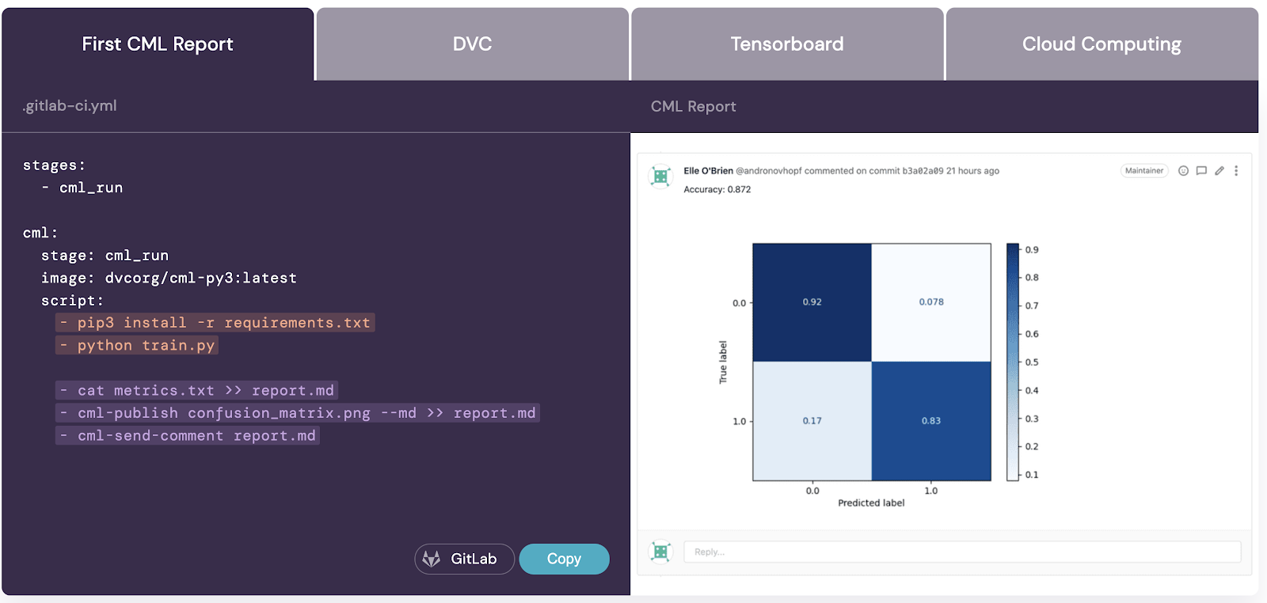Viewport: 1267px width, 603px height.
Task: Open the emoji reaction picker on the comment
Action: point(1183,170)
